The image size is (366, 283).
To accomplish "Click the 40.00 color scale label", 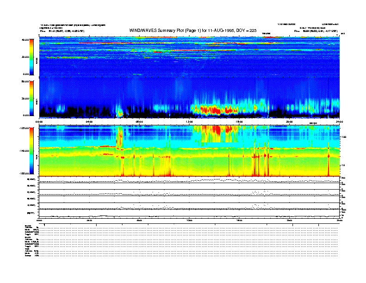I will click(25, 40).
